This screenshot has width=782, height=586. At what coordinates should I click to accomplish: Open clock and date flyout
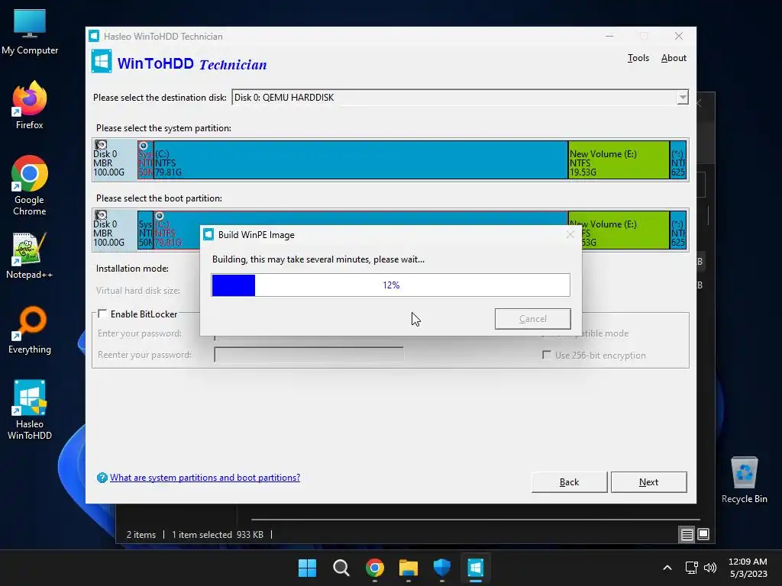coord(748,568)
